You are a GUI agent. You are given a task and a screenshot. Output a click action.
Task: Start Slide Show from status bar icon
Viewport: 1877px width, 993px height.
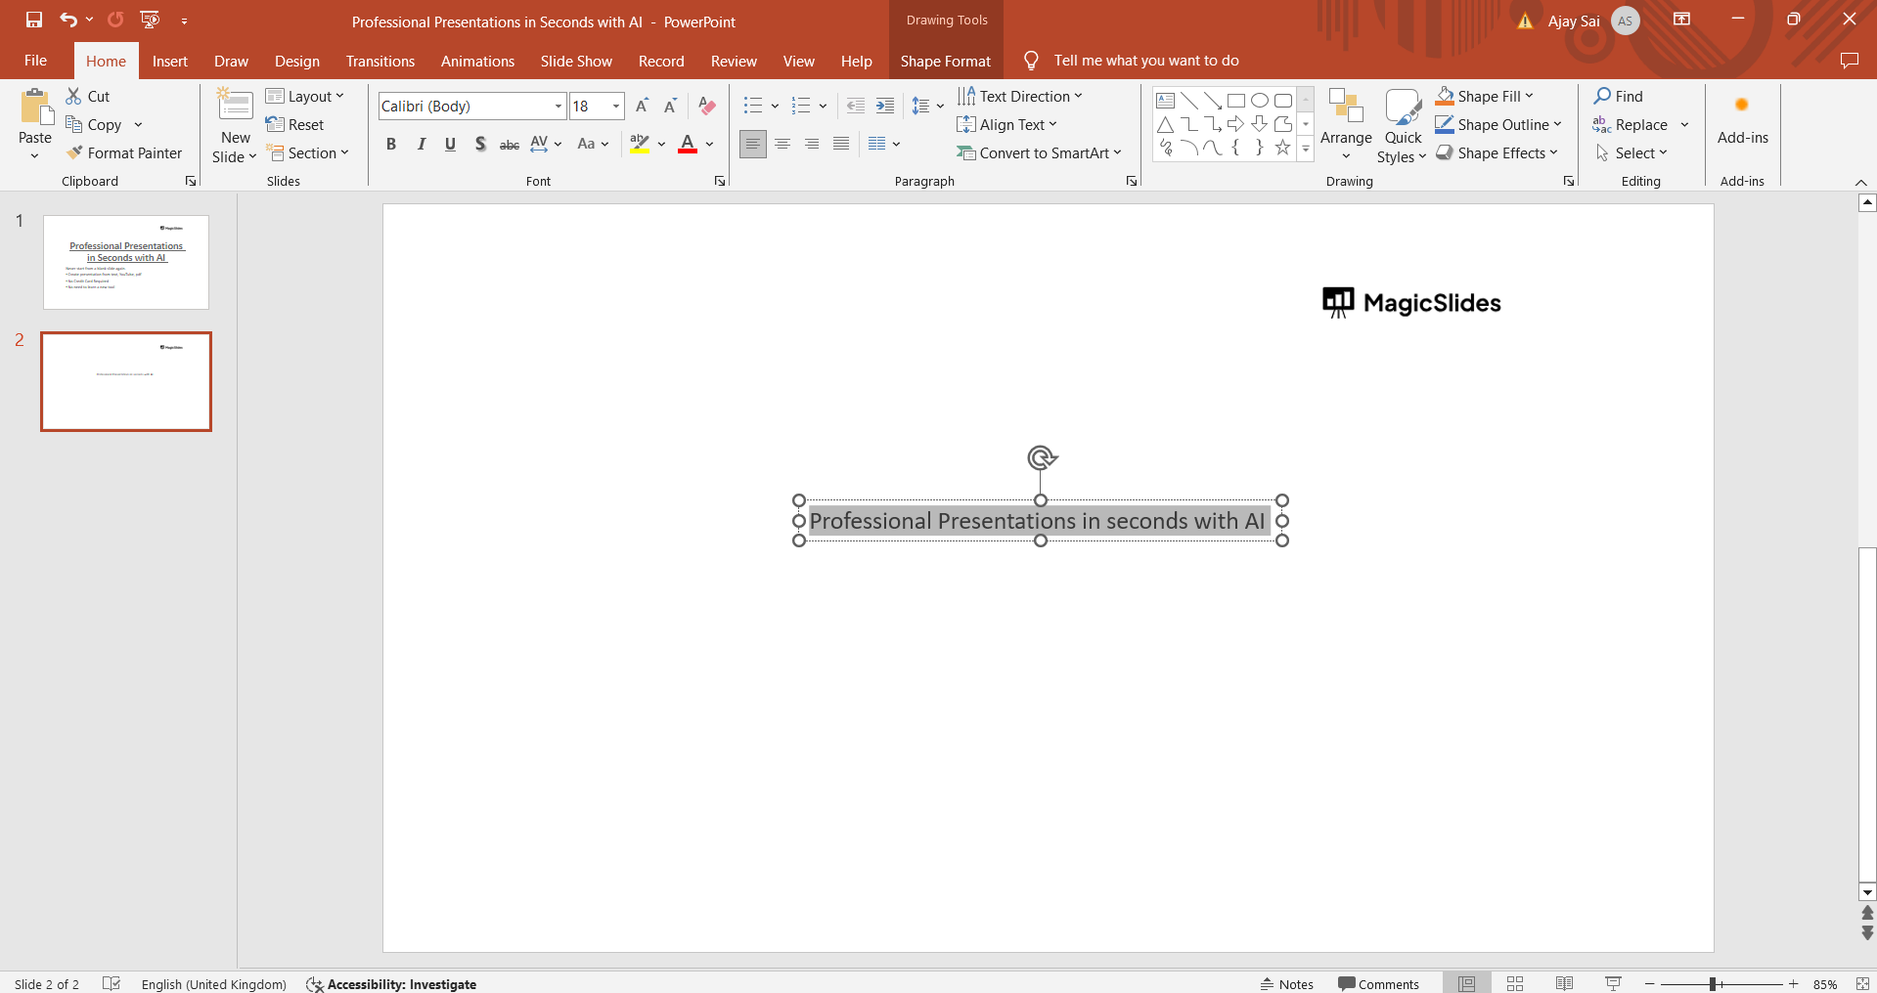pos(1613,983)
